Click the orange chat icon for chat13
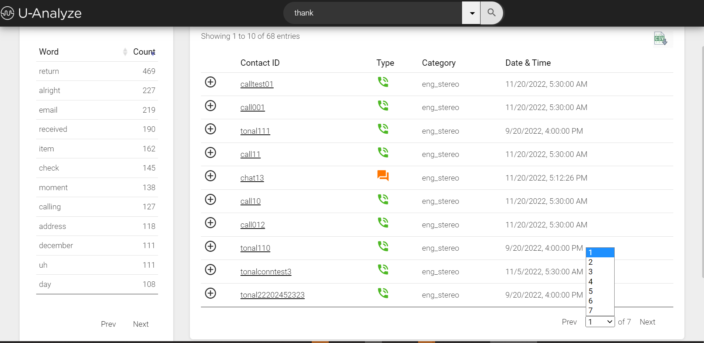Image resolution: width=704 pixels, height=343 pixels. click(x=383, y=176)
